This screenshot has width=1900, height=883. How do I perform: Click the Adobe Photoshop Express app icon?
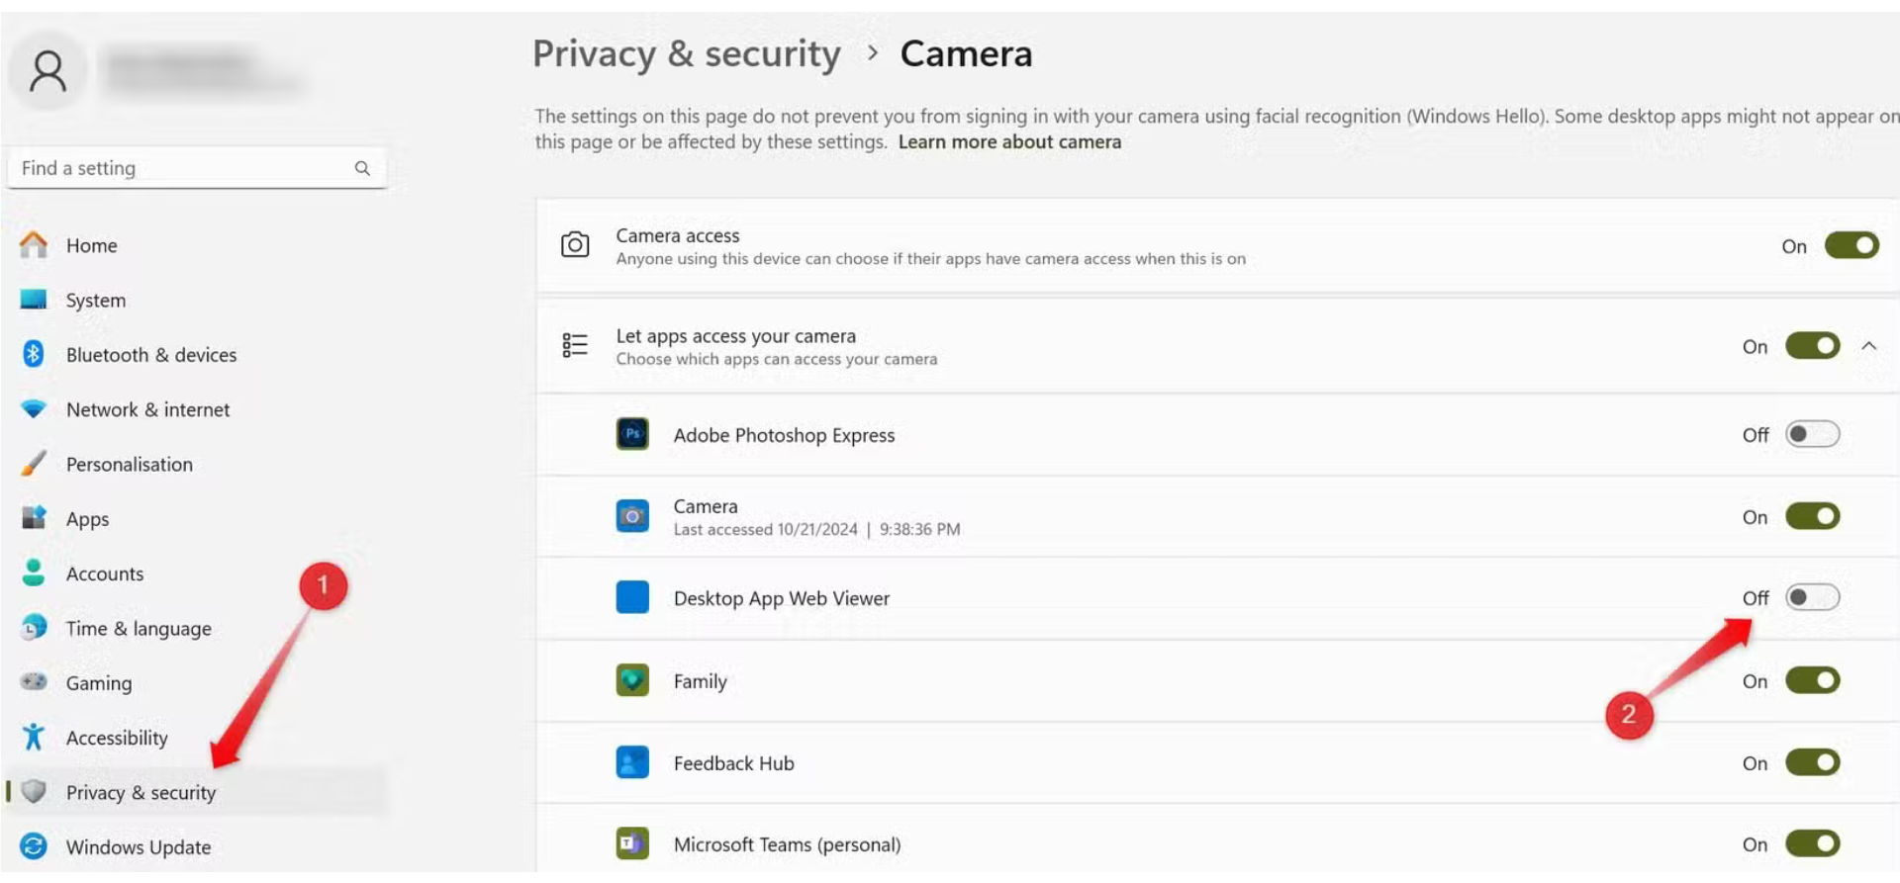632,434
